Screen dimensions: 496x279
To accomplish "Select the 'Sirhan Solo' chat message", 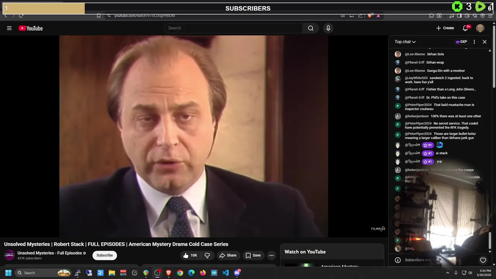I will [436, 54].
